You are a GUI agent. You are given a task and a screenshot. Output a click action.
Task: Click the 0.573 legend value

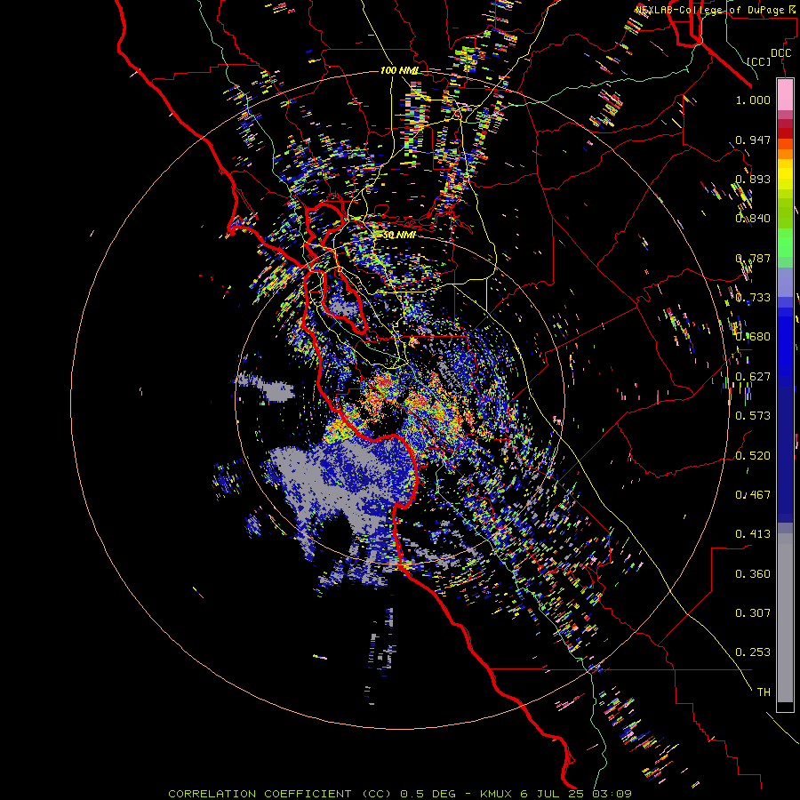(x=753, y=416)
